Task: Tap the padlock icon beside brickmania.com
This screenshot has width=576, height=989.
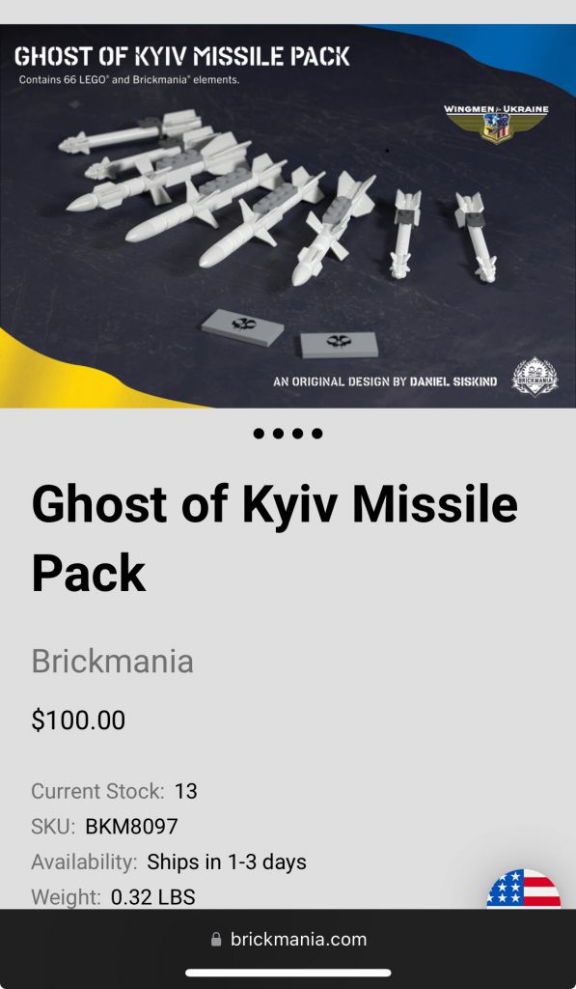Action: point(216,939)
